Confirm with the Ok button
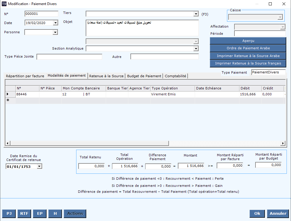Image resolution: width=291 pixels, height=221 pixels. (x=257, y=213)
